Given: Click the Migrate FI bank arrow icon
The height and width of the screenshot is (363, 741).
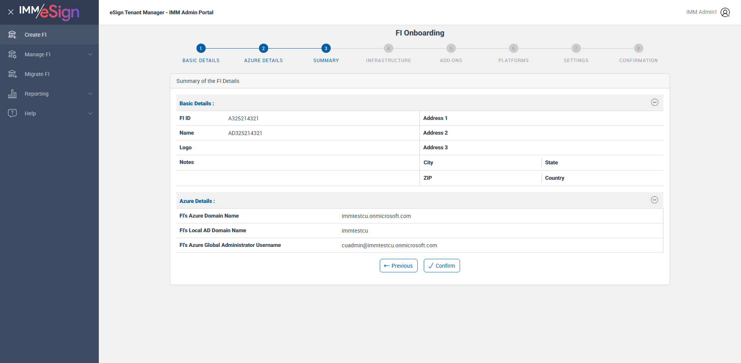Looking at the screenshot, I should pyautogui.click(x=12, y=74).
